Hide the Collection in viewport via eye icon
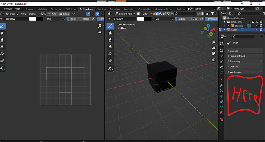 tap(257, 22)
